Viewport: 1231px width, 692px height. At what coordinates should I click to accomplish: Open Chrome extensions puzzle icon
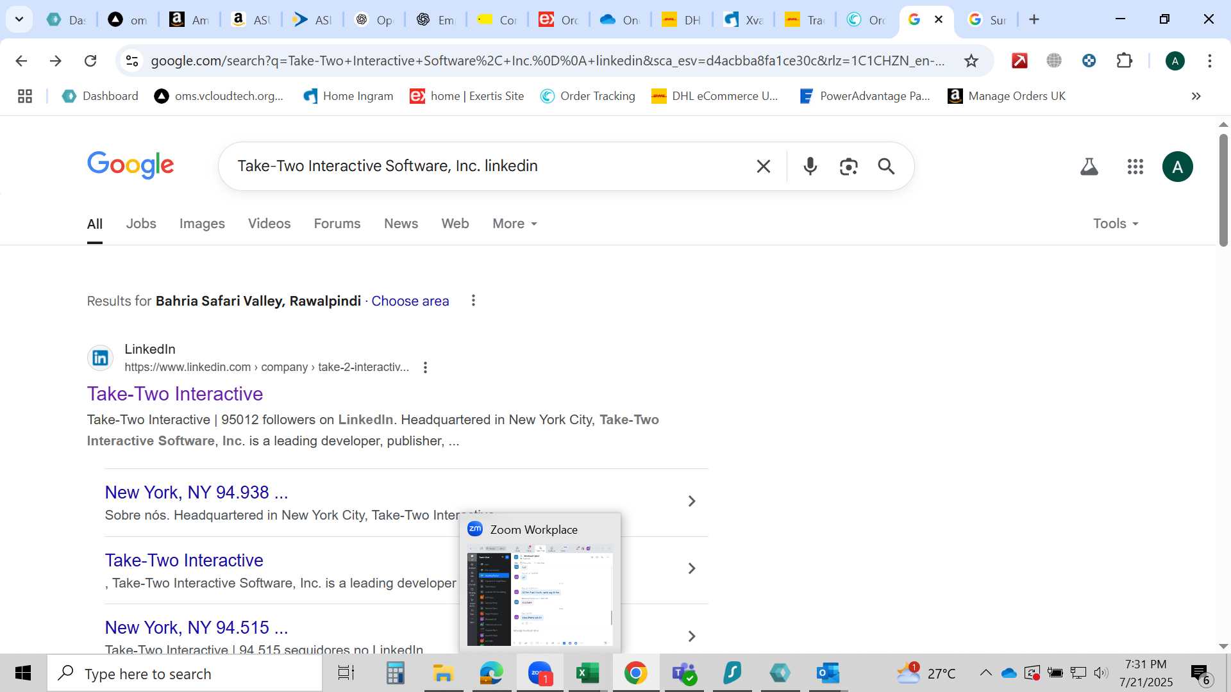pyautogui.click(x=1124, y=61)
